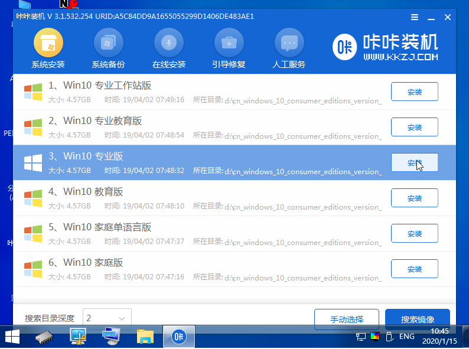Screen dimensions: 469x349
Task: Click 大小: 4.57GB in Win10 家庭版 row
Action: pos(69,277)
